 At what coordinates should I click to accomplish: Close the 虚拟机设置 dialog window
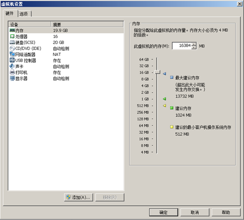(x=239, y=4)
